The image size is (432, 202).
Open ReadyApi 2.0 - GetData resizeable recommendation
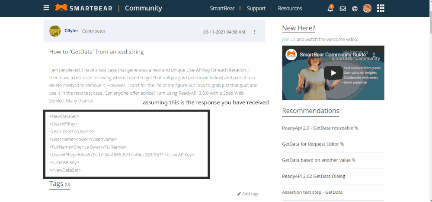pyautogui.click(x=317, y=128)
